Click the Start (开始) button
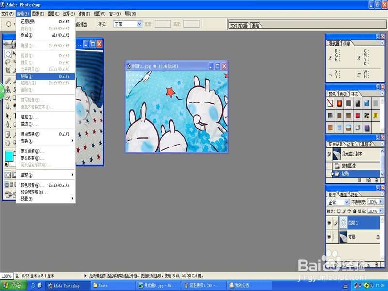Viewport: 388px width, 291px height. point(13,285)
